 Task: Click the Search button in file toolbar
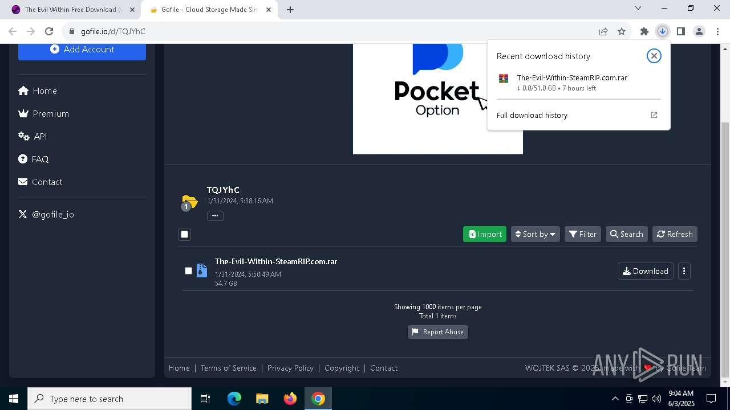626,234
